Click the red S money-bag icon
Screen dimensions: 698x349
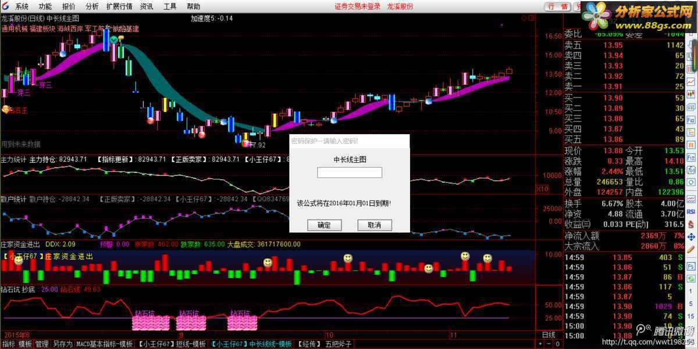pyautogui.click(x=692, y=224)
